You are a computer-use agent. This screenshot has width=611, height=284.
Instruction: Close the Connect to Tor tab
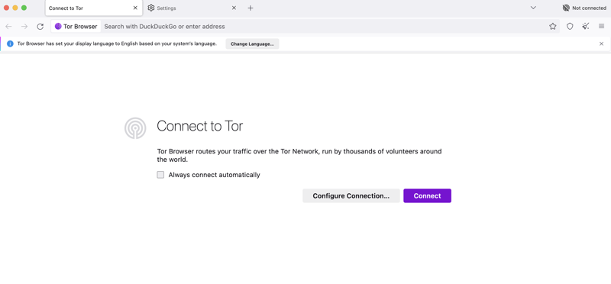pyautogui.click(x=135, y=8)
